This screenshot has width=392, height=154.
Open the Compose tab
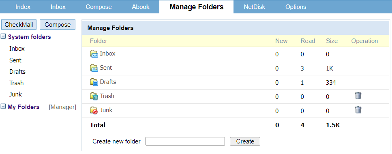99,7
